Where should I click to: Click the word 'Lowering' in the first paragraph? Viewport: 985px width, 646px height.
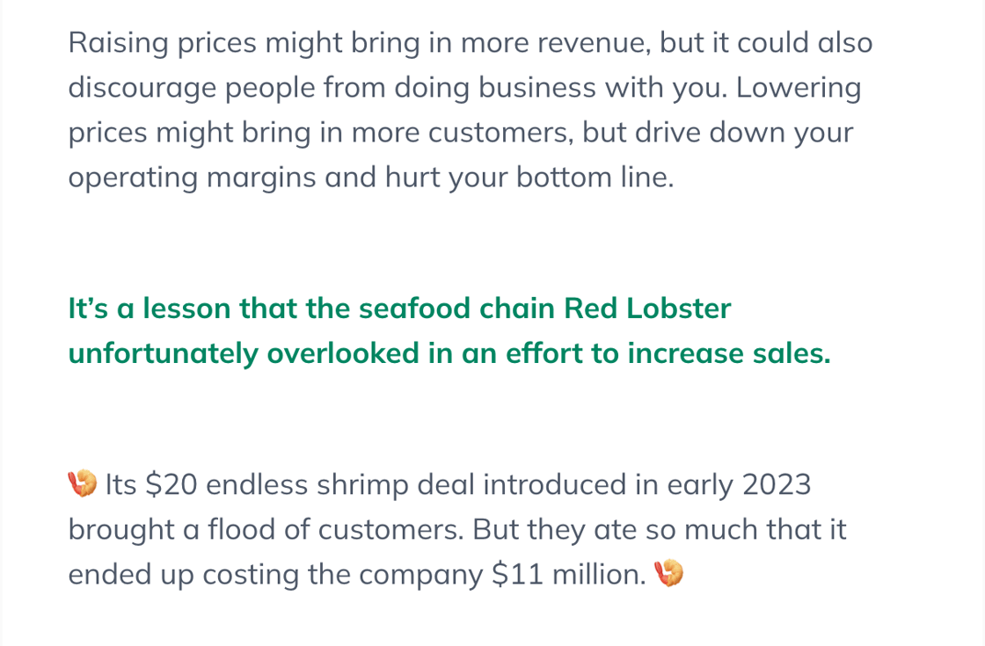click(799, 88)
